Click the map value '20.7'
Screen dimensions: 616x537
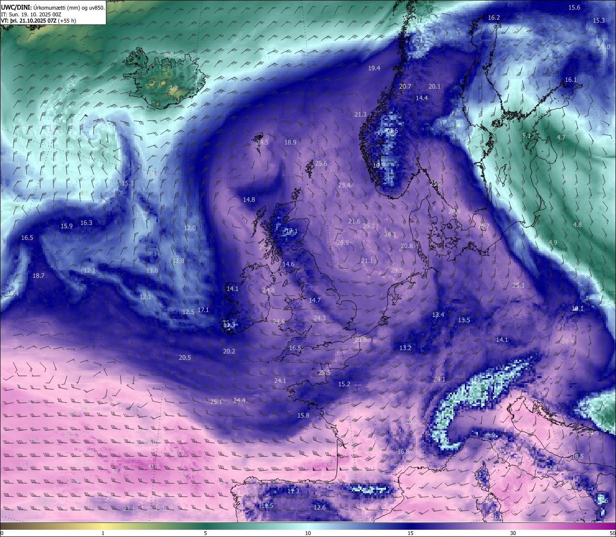point(405,86)
